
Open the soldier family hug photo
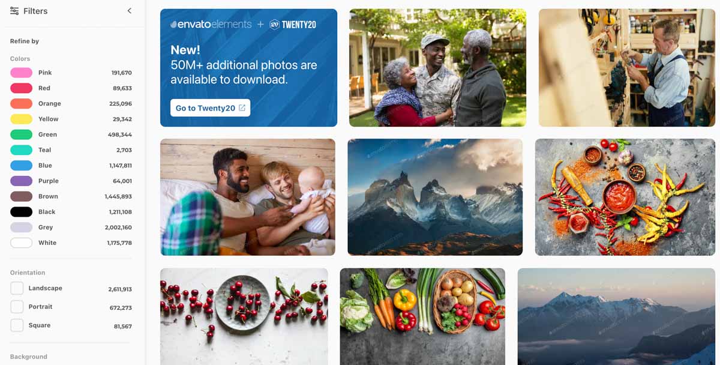(437, 68)
